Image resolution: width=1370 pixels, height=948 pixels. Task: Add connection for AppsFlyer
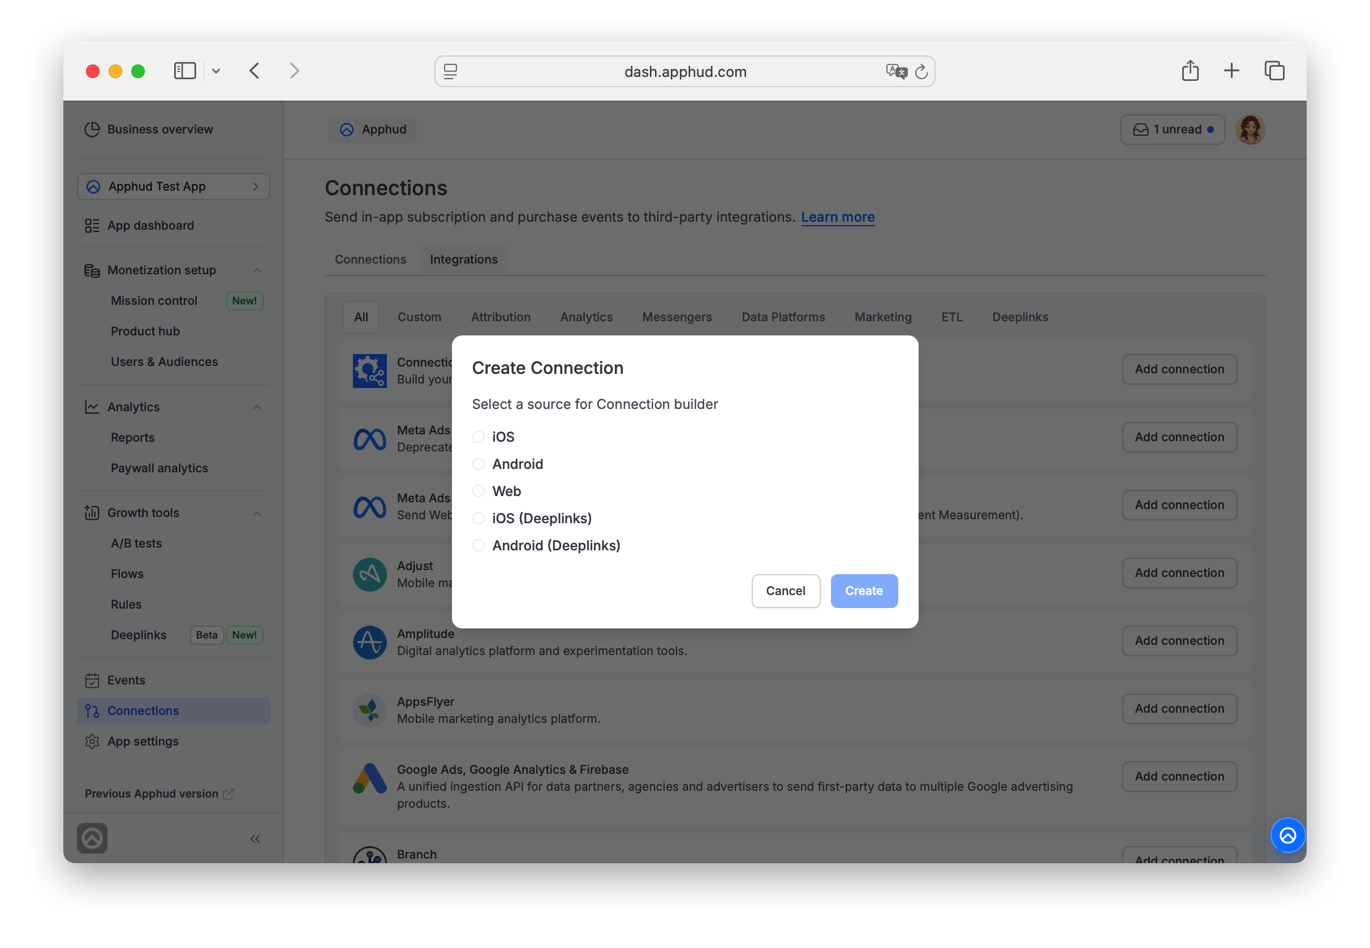coord(1179,708)
